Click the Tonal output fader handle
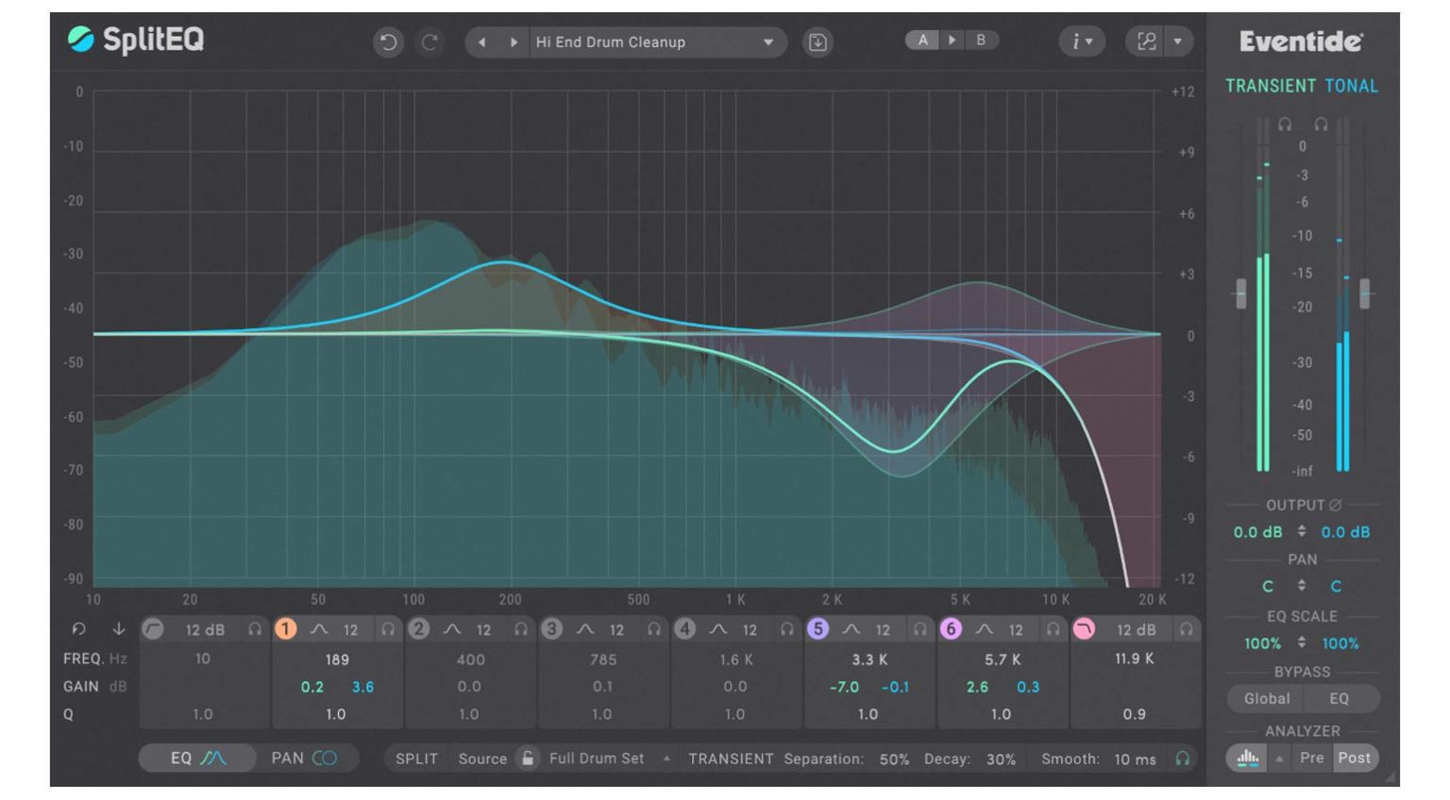The height and width of the screenshot is (800, 1450). (1364, 293)
